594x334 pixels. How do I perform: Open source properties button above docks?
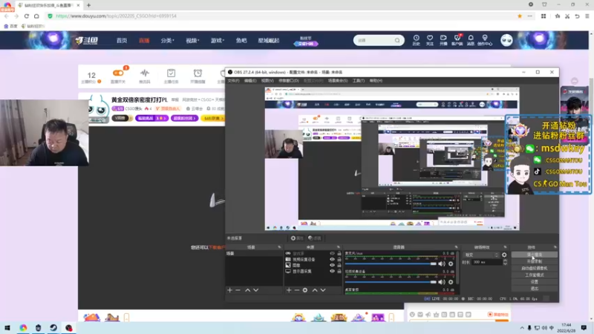click(297, 238)
